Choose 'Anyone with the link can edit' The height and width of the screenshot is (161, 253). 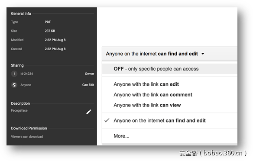tap(146, 84)
